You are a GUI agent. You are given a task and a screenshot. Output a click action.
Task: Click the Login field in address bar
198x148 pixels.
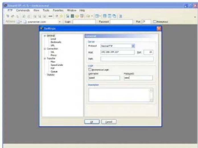point(84,22)
